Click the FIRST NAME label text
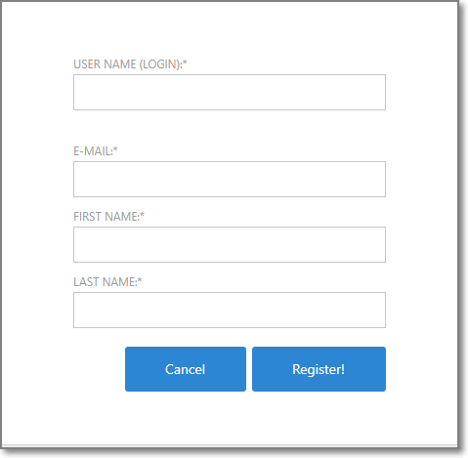468x458 pixels. [106, 217]
